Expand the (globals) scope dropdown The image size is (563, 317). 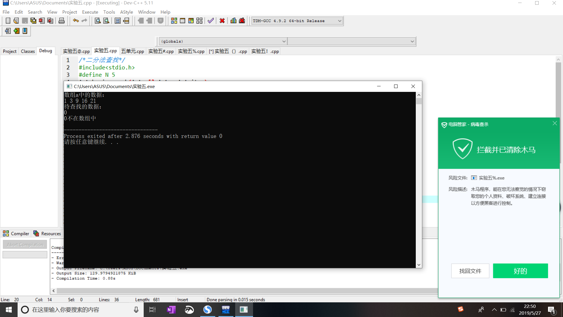pyautogui.click(x=284, y=41)
